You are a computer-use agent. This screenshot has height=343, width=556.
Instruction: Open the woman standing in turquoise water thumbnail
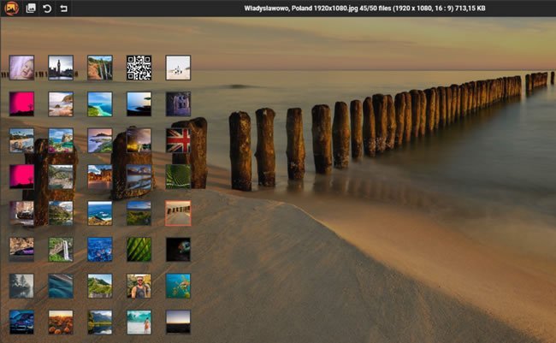pos(139,322)
